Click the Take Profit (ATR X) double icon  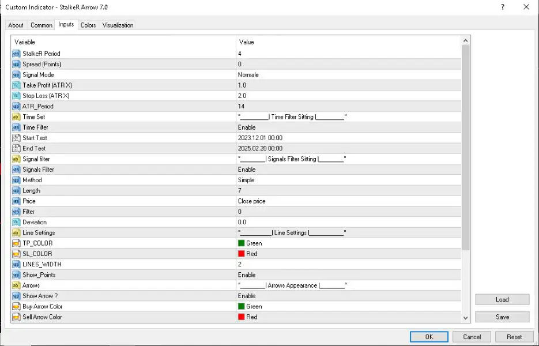(16, 85)
